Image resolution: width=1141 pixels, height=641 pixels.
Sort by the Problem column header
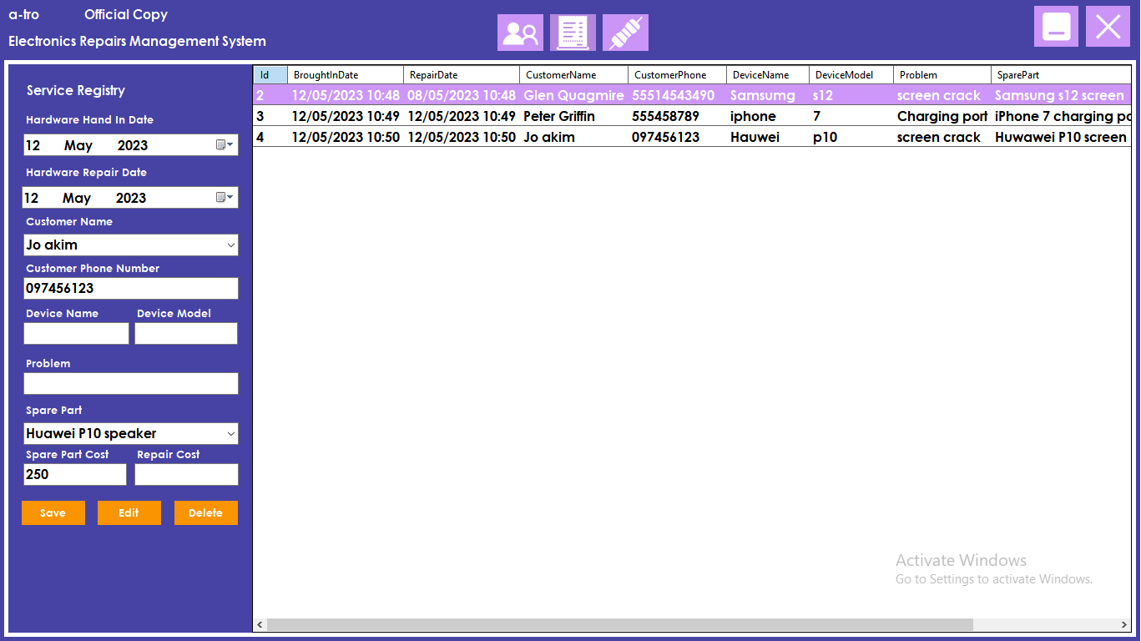[x=942, y=75]
